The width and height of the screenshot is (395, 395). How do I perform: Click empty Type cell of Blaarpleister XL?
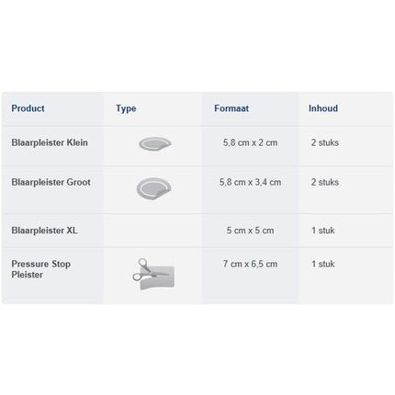point(152,231)
